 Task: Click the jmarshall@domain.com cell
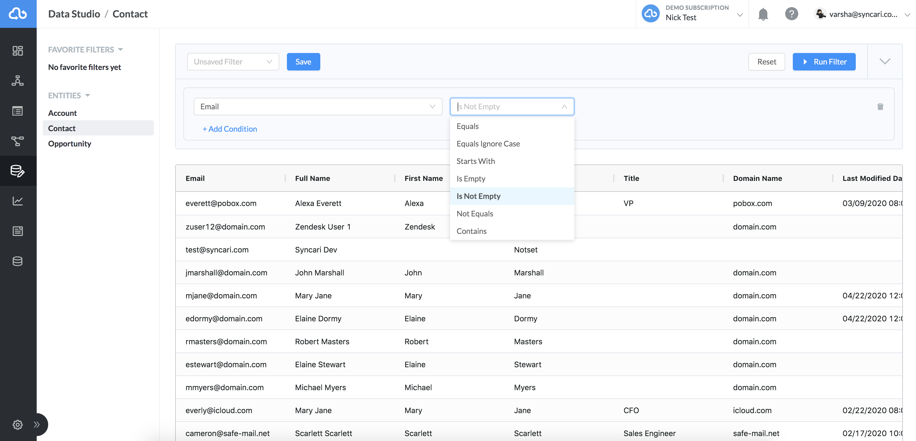coord(226,273)
